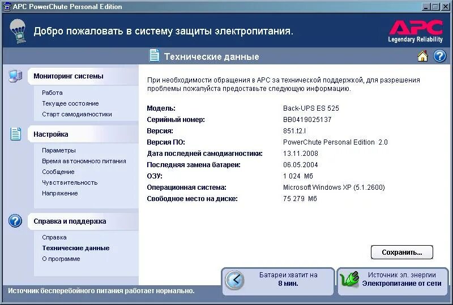Viewport: 453px width, 305px height.
Task: Click RAM value 1 024 Мб
Action: click(298, 176)
